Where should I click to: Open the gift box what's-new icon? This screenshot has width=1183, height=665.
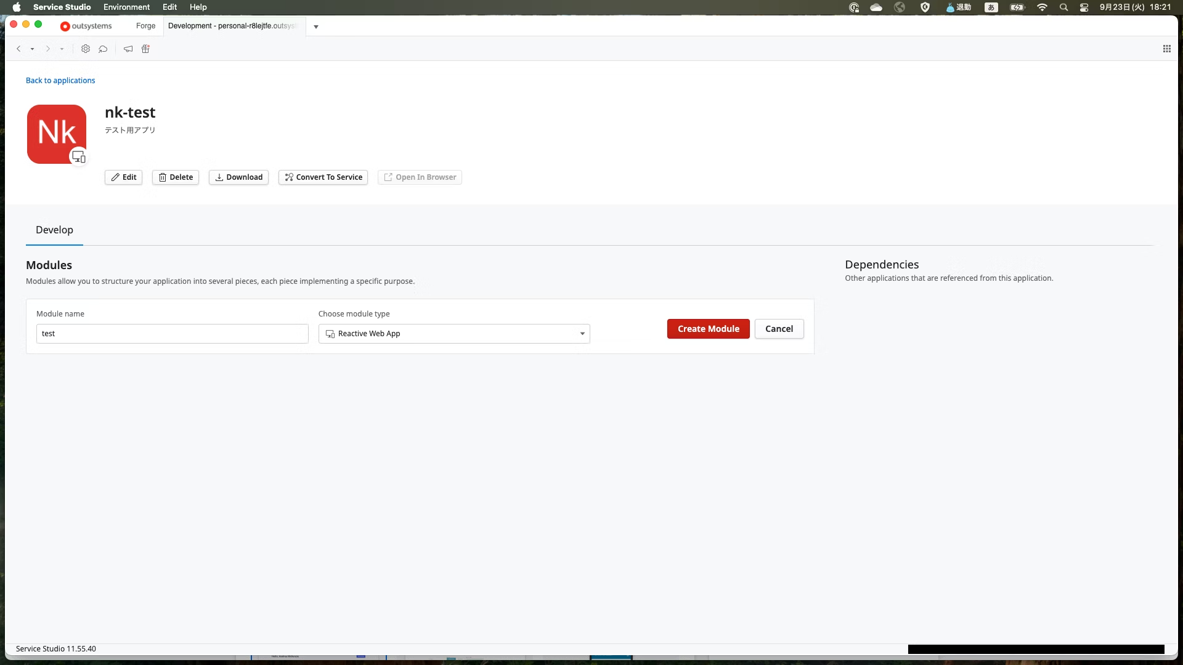[146, 49]
